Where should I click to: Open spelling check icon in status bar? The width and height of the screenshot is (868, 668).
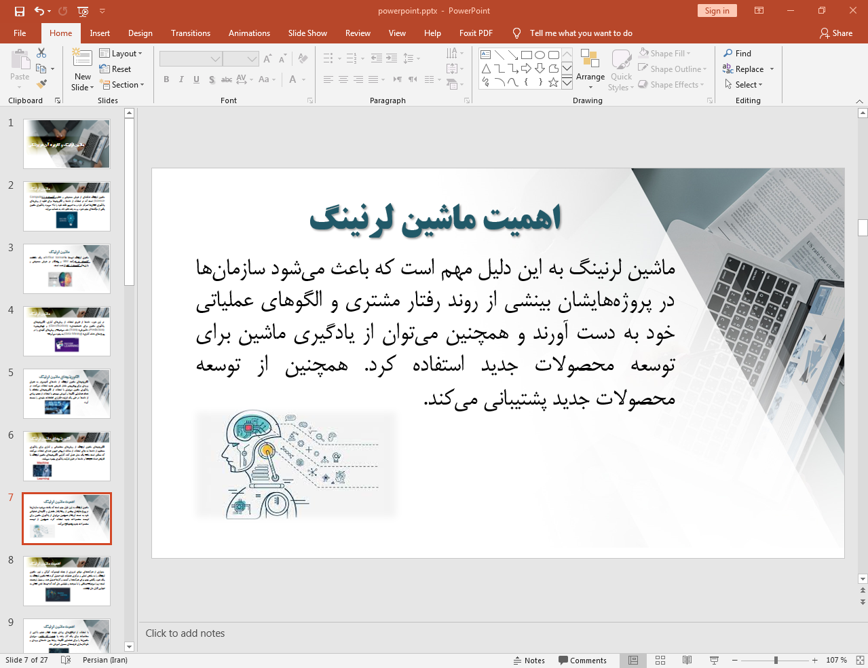tap(66, 660)
